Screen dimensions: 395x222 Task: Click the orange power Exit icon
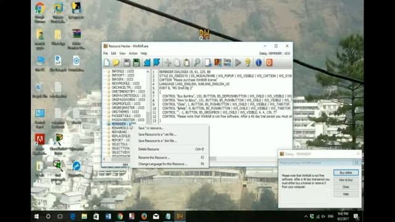[269, 62]
